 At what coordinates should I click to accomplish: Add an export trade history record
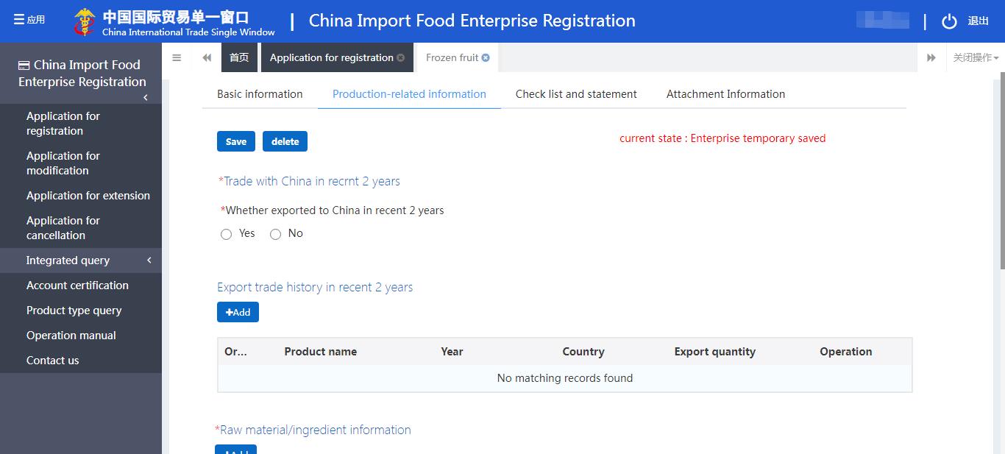[x=238, y=312]
